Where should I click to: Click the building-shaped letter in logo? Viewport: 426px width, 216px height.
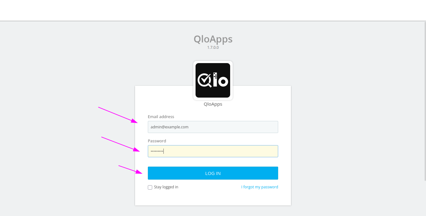[x=215, y=80]
